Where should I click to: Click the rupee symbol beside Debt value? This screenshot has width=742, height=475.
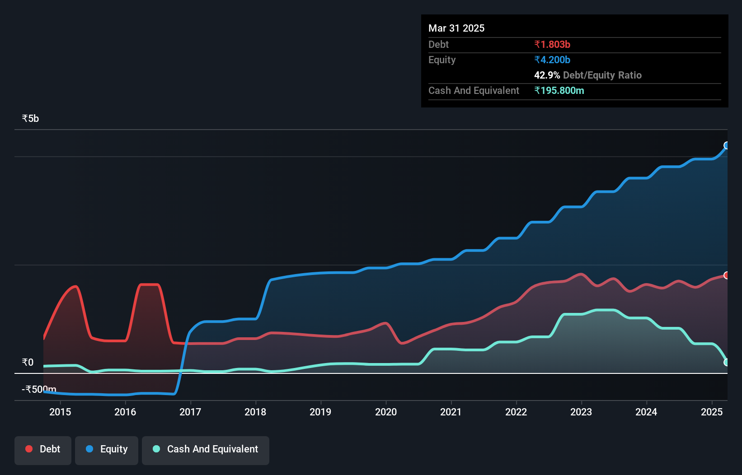click(x=538, y=45)
